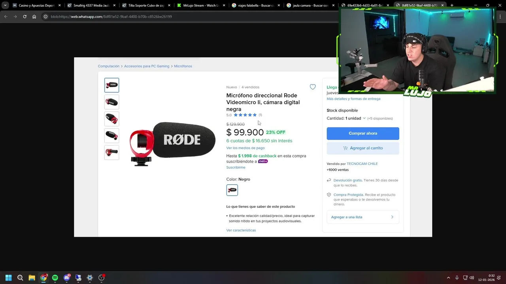Open File Explorer from taskbar
The image size is (506, 284).
coord(32,278)
